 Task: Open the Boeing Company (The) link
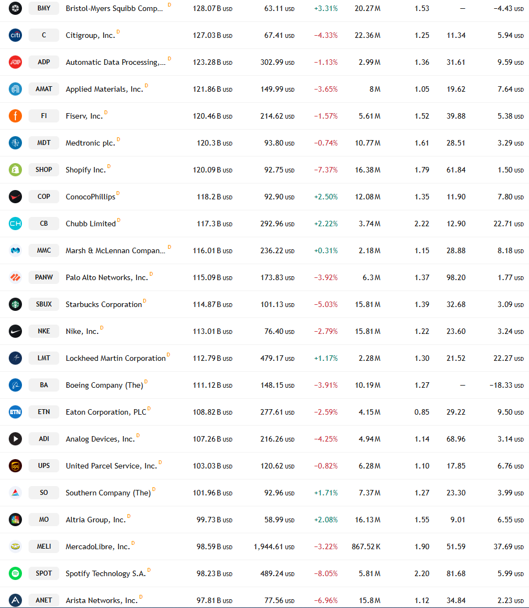[x=104, y=386]
